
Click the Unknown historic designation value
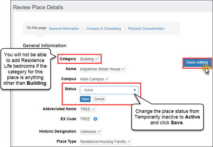coord(88,132)
